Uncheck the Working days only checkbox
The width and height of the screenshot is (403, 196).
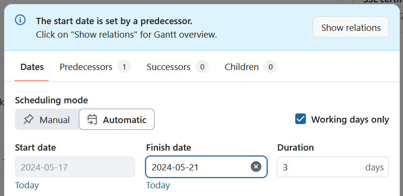(x=301, y=119)
